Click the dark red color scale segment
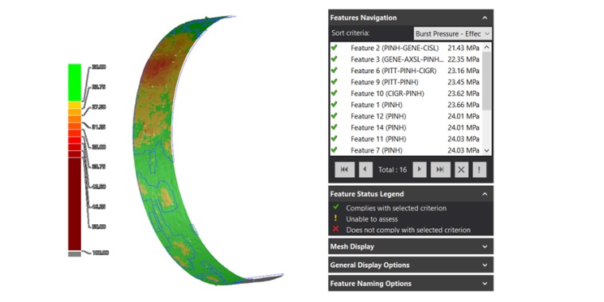This screenshot has height=302, width=604. point(75,203)
